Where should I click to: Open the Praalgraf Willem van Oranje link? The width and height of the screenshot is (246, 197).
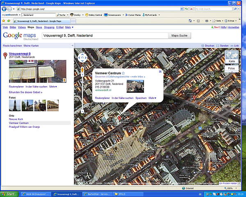pyautogui.click(x=24, y=127)
